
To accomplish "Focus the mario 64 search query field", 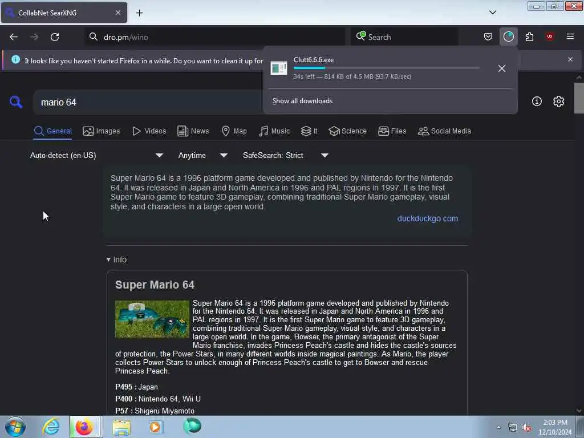I will click(149, 103).
